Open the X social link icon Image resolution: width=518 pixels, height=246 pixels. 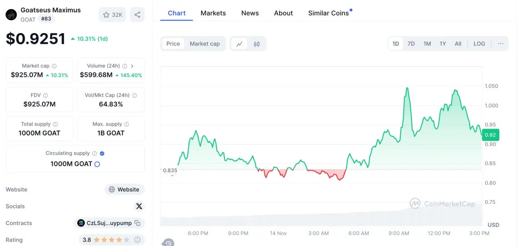(x=139, y=206)
